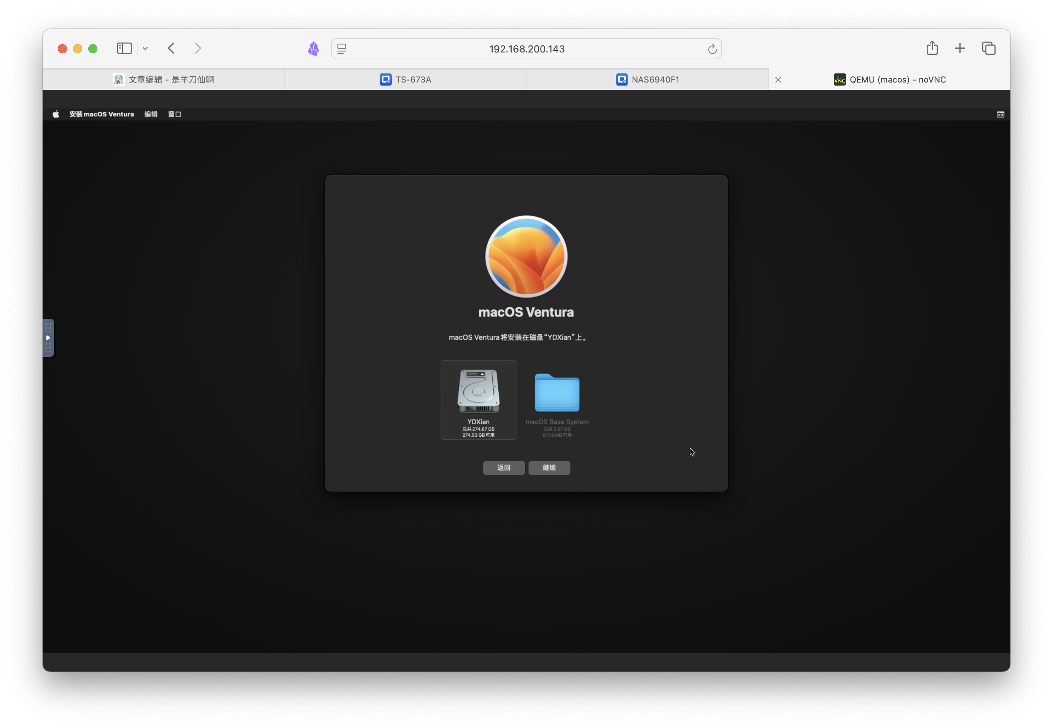Close the QEMU noVNC tab
The width and height of the screenshot is (1053, 728).
click(x=778, y=80)
